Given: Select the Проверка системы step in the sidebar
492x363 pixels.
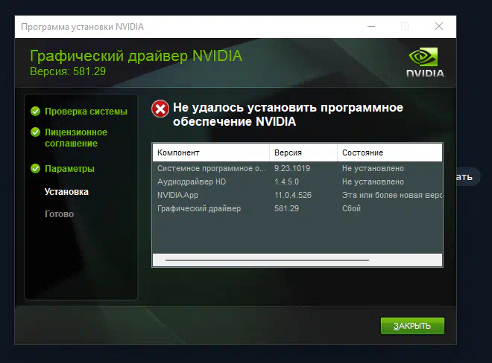Looking at the screenshot, I should click(86, 112).
